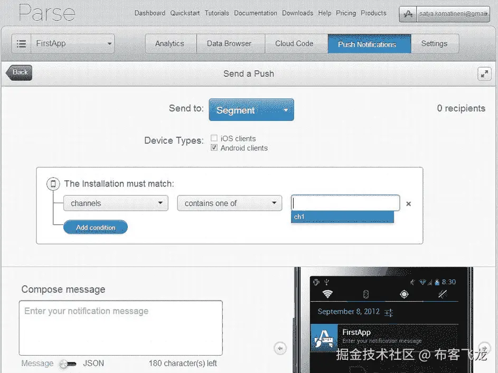Open the Help link
Image resolution: width=498 pixels, height=373 pixels.
(x=325, y=13)
